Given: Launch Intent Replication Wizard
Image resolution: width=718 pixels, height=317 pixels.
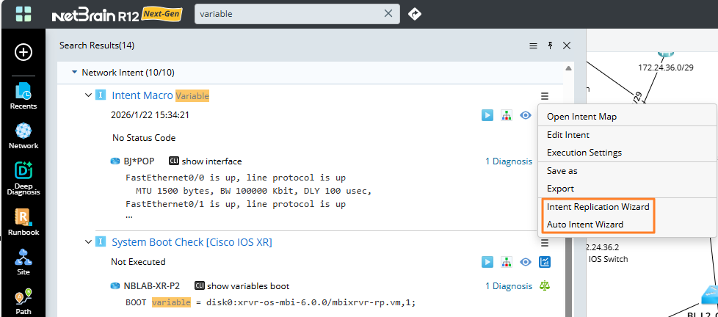Looking at the screenshot, I should click(x=598, y=207).
